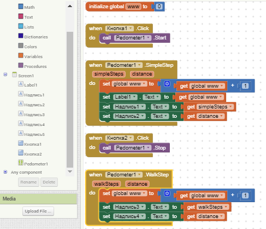The height and width of the screenshot is (229, 266).
Task: Select the Label1 component
Action: click(28, 84)
